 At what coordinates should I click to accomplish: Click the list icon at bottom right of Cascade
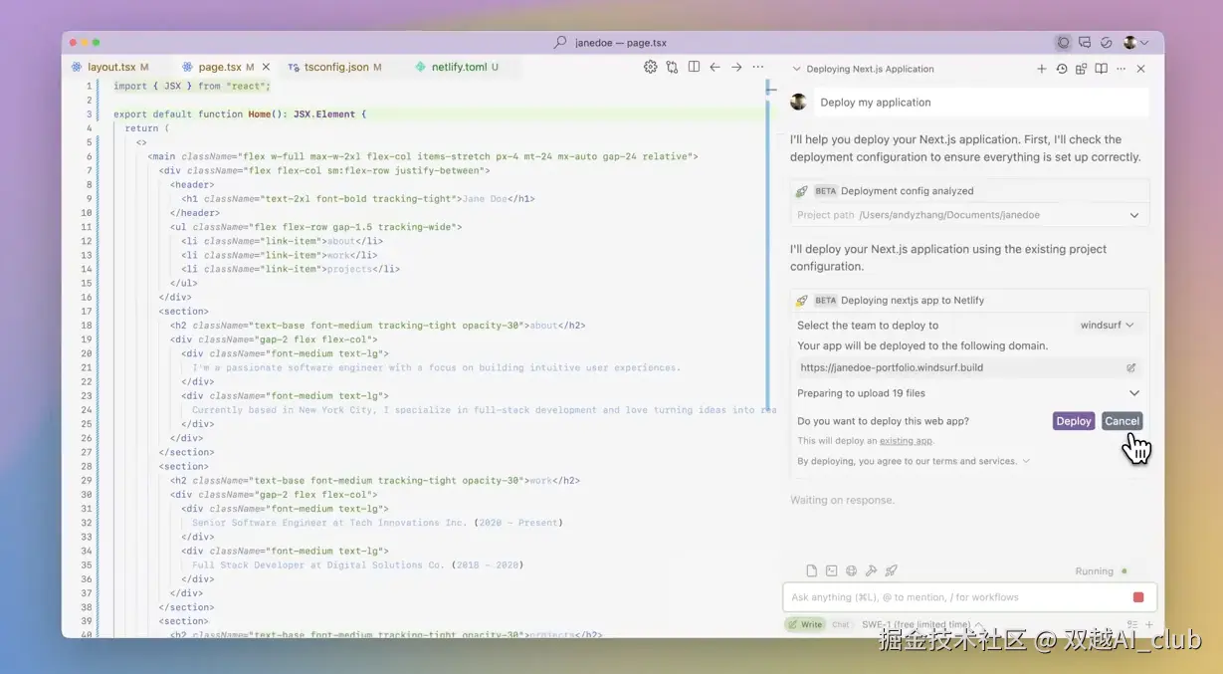[x=1132, y=625]
